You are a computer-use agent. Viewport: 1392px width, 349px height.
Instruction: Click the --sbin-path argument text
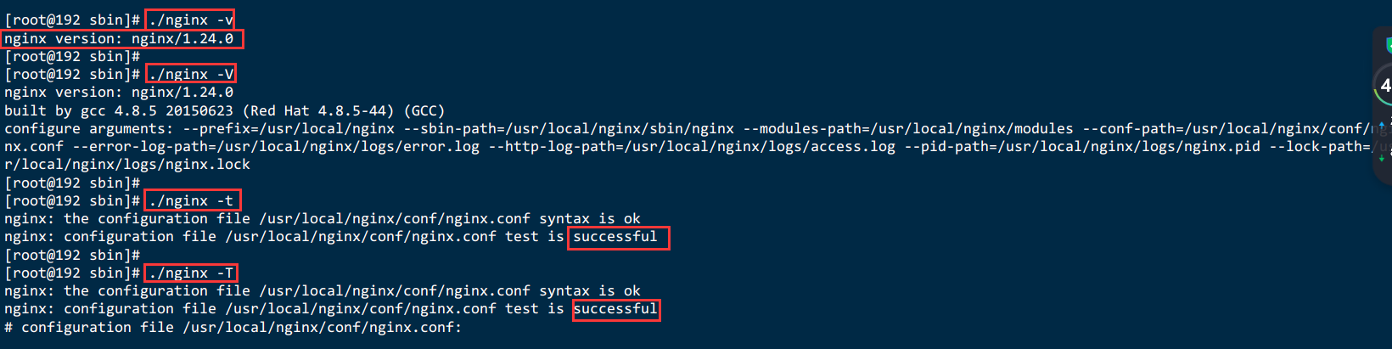(569, 128)
